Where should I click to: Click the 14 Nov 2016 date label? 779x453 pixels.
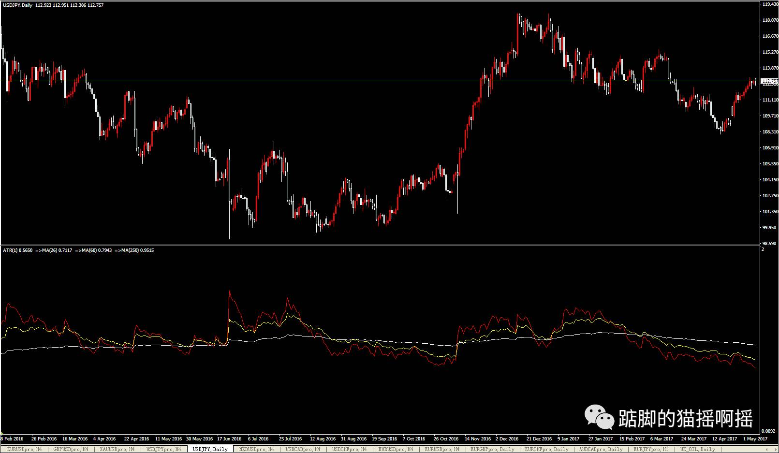coord(477,439)
